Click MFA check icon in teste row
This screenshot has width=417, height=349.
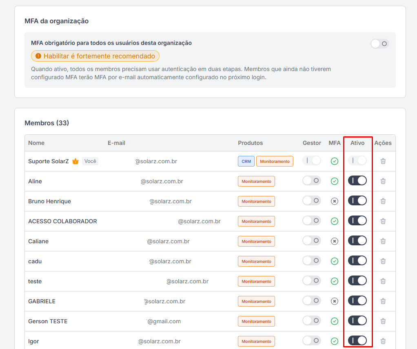click(x=335, y=281)
